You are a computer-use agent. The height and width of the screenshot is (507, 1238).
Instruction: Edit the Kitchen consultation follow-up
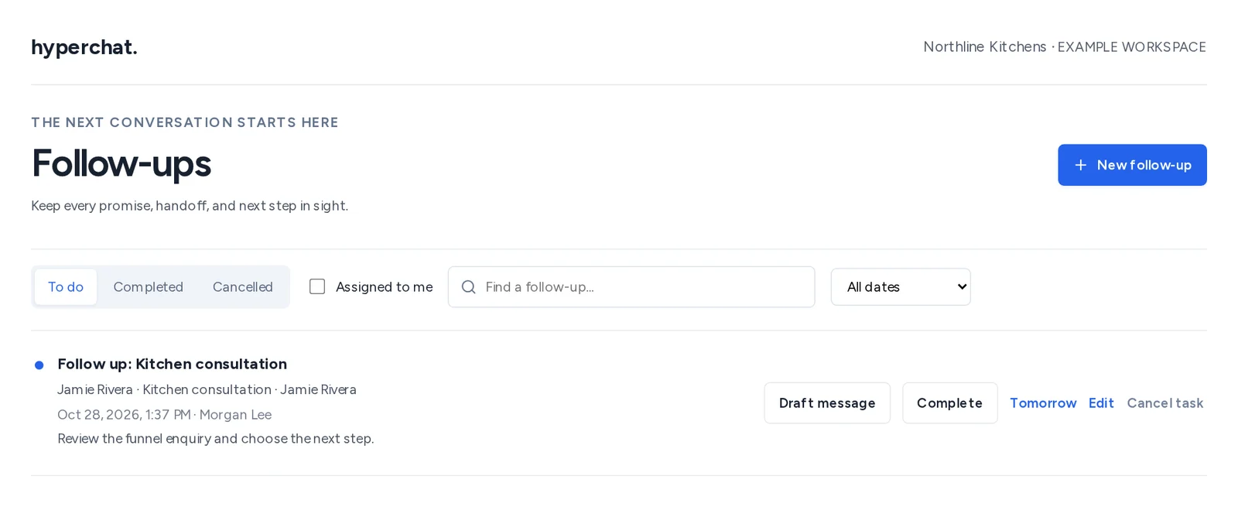click(1101, 403)
